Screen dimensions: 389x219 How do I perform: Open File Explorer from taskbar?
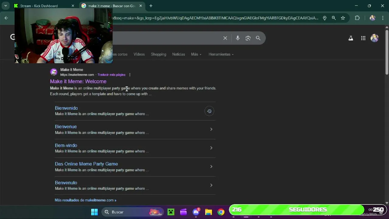point(208,212)
